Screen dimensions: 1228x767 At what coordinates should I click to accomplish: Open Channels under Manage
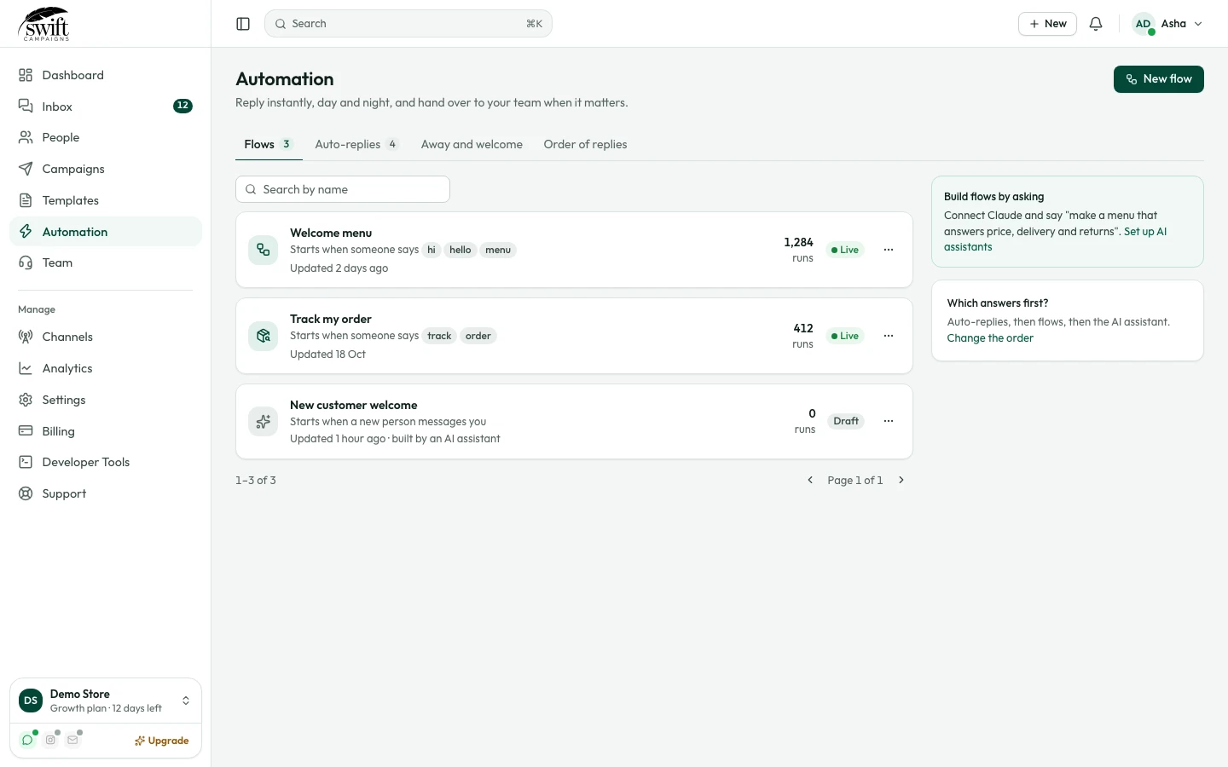[x=106, y=337]
